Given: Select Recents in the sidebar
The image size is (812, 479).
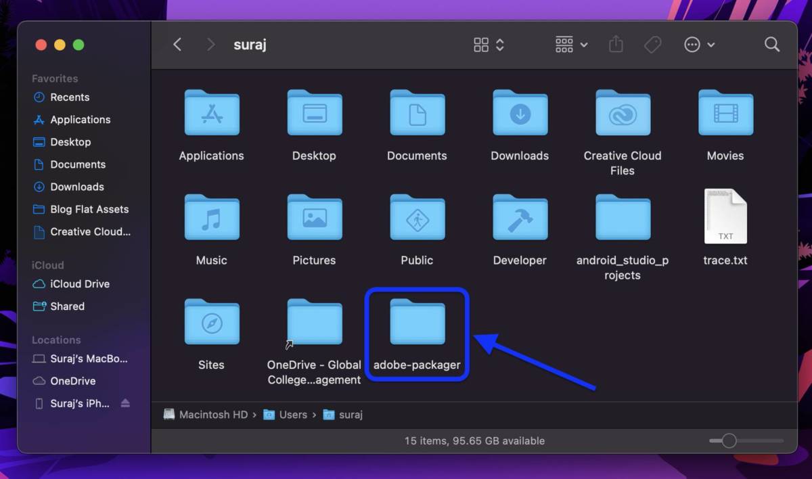Looking at the screenshot, I should tap(69, 97).
